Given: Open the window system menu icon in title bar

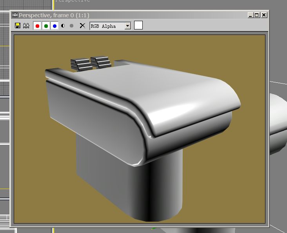Looking at the screenshot, I should (x=15, y=15).
